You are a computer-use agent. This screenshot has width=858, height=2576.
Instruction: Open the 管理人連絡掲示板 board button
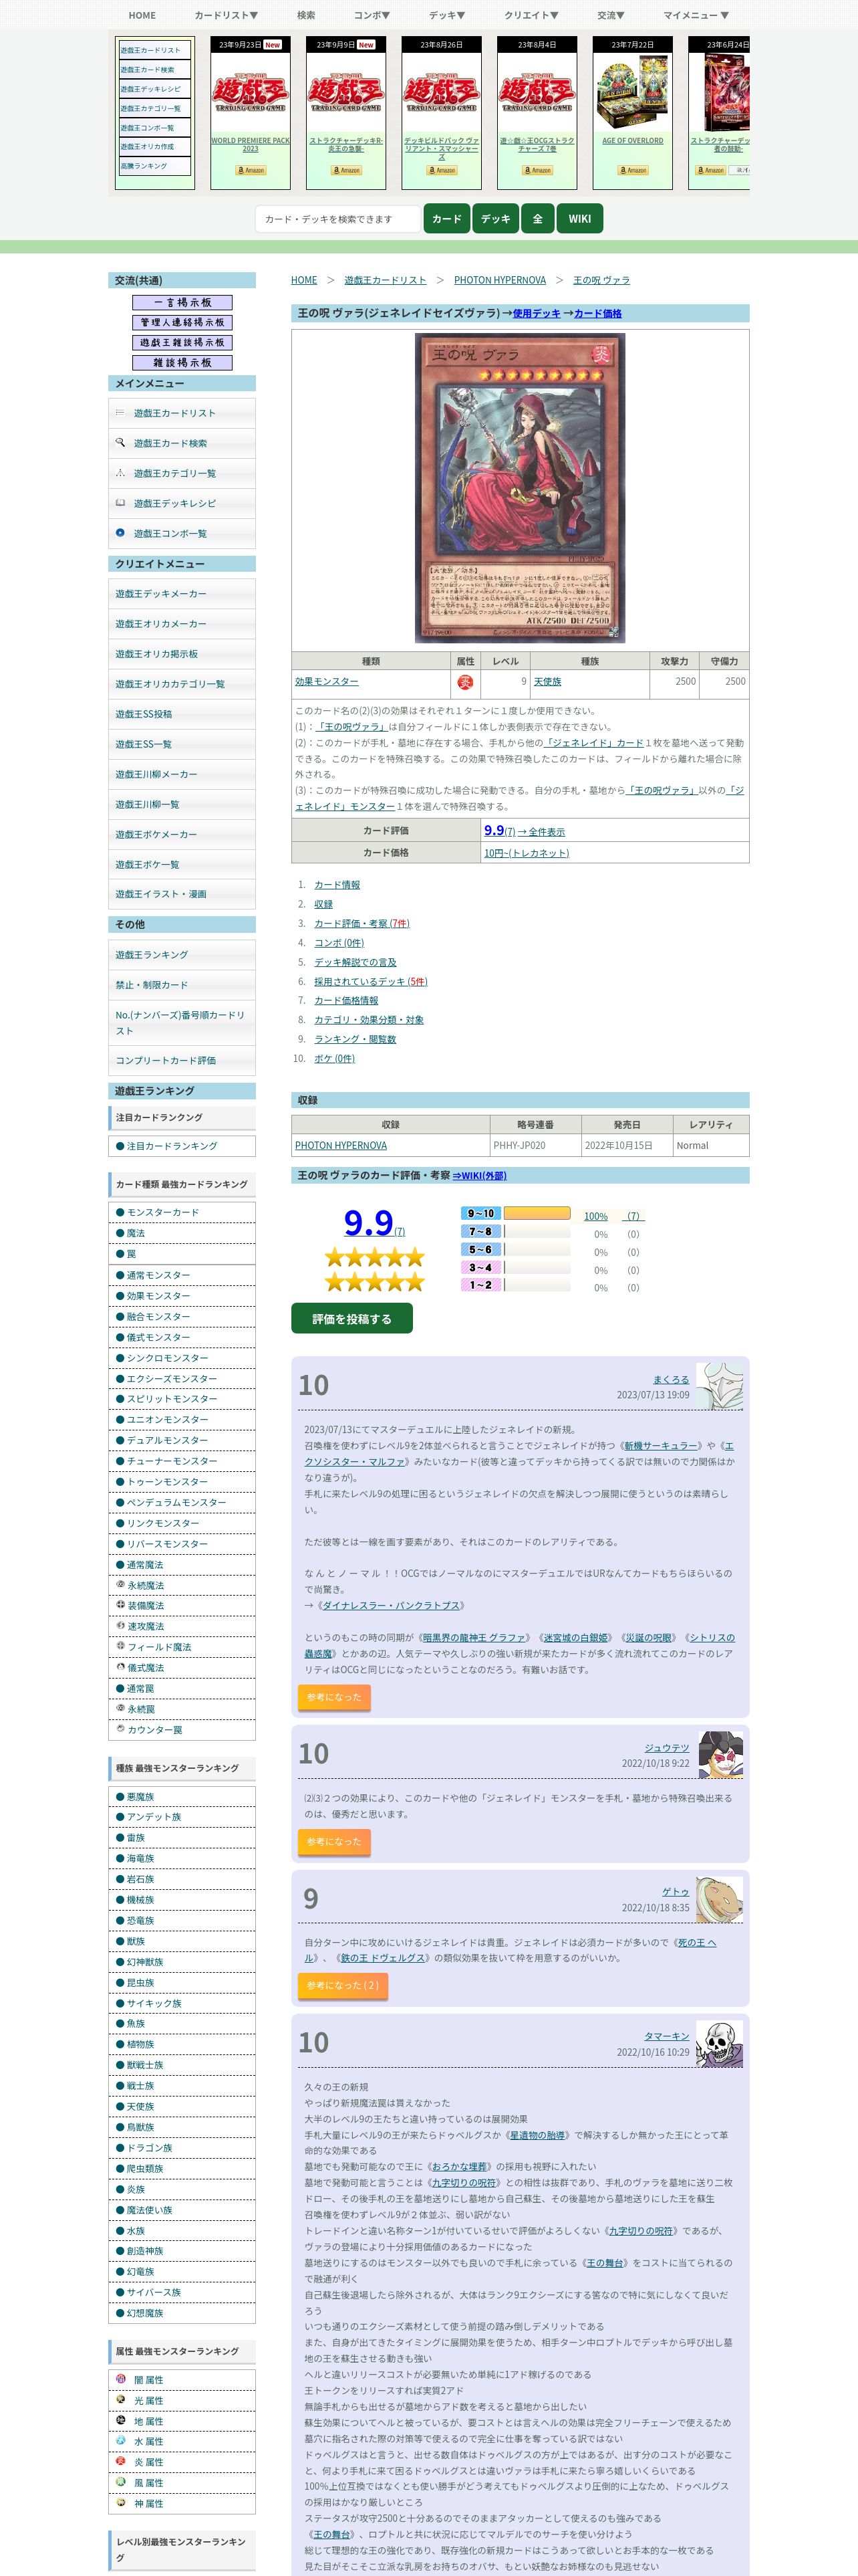pyautogui.click(x=182, y=322)
